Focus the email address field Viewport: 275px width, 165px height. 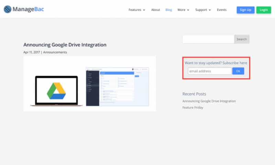tap(209, 71)
